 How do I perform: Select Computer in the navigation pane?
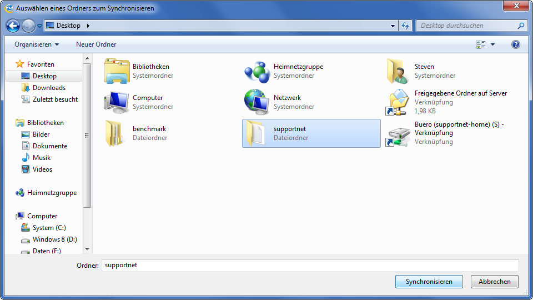(42, 216)
